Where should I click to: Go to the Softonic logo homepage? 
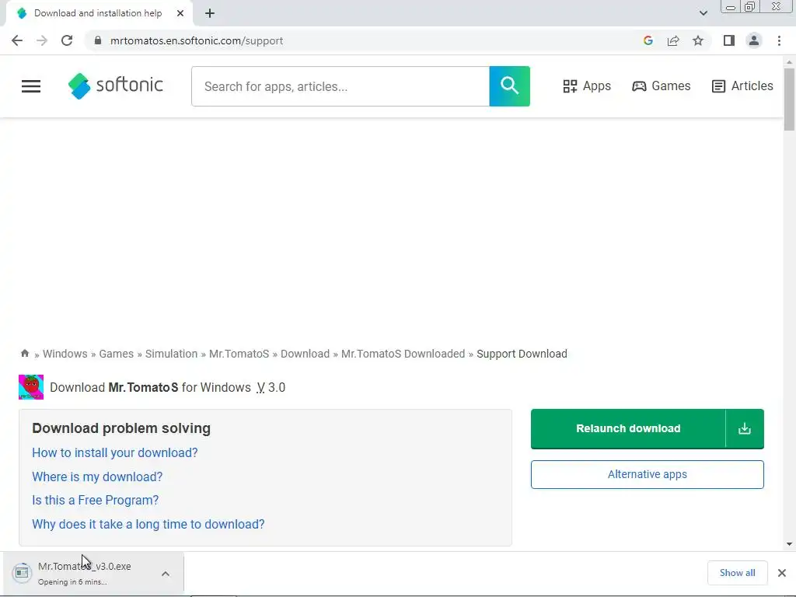115,86
